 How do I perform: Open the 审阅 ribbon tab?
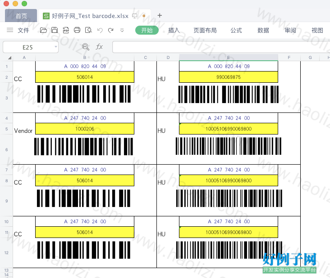pyautogui.click(x=290, y=30)
